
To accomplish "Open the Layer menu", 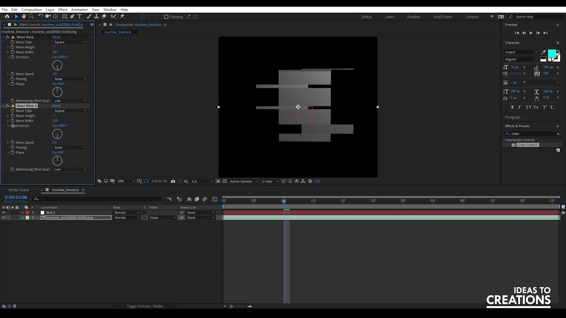I will (x=50, y=10).
